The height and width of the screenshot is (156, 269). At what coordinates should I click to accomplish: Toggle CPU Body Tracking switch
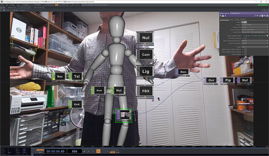(x=244, y=38)
